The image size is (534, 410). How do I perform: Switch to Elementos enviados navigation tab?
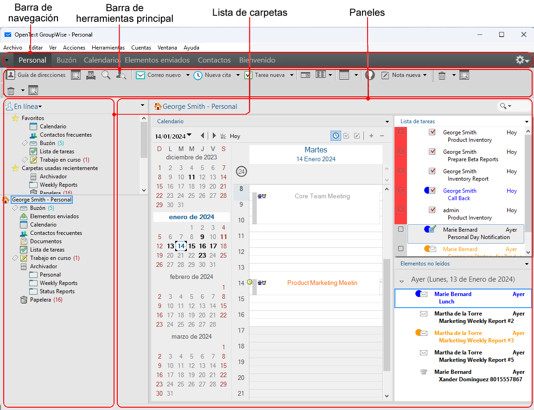coord(157,60)
